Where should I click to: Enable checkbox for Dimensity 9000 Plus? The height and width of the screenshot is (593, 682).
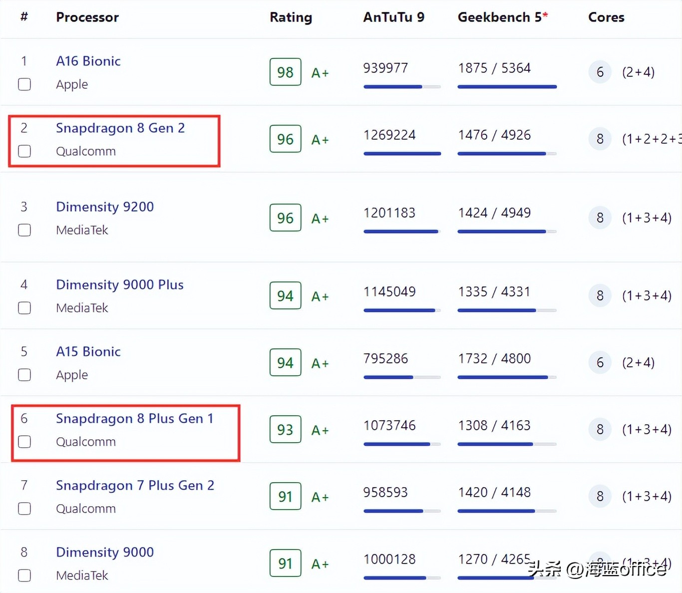[x=24, y=308]
